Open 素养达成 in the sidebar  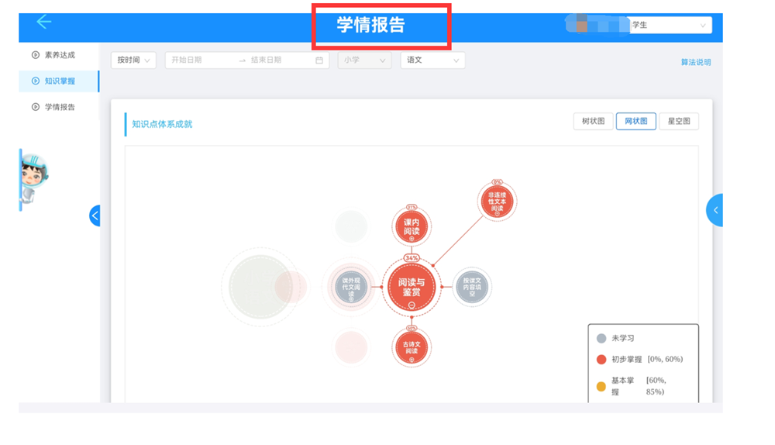pyautogui.click(x=60, y=55)
